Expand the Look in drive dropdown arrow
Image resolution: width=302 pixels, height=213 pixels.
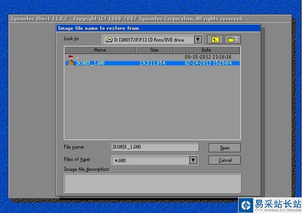tap(198, 40)
